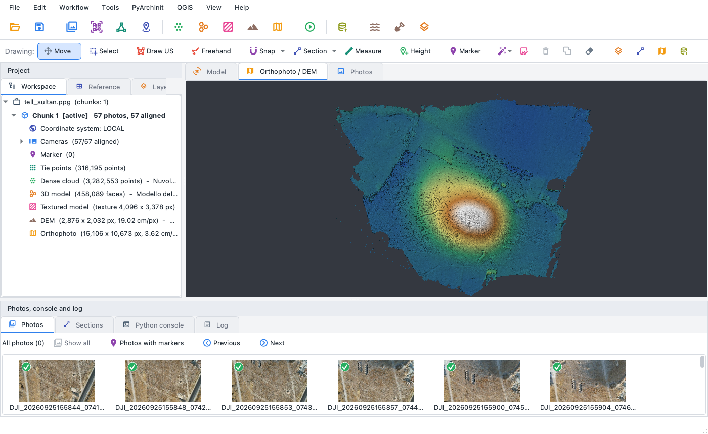Click the eraser icon in drawing toolbar
This screenshot has height=434, width=708.
pyautogui.click(x=589, y=51)
